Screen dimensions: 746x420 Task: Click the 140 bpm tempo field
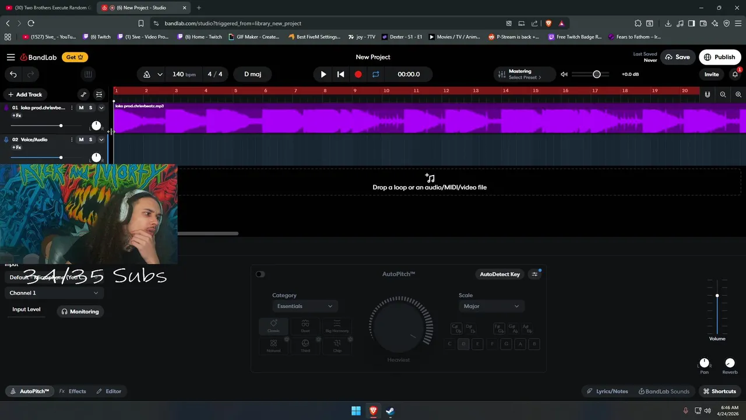pyautogui.click(x=184, y=74)
